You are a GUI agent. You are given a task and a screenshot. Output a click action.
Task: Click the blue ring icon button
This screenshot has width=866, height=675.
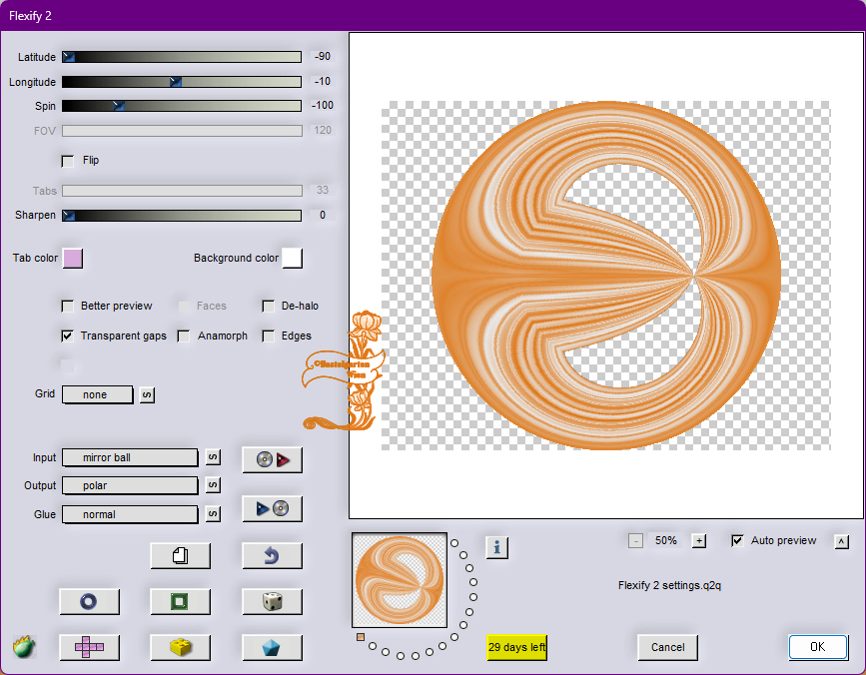point(89,601)
